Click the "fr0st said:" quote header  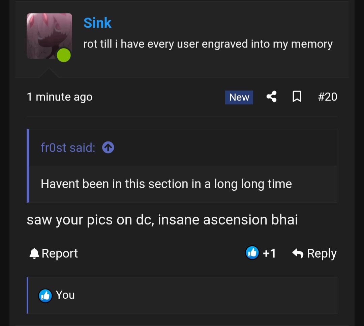point(68,148)
